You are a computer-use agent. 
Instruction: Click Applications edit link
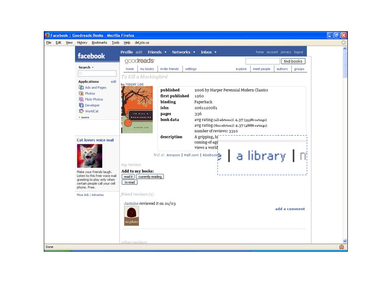pyautogui.click(x=114, y=82)
